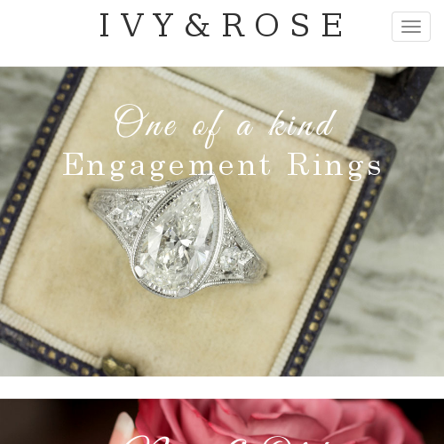Click the IVY & ROSE logo

[221, 25]
